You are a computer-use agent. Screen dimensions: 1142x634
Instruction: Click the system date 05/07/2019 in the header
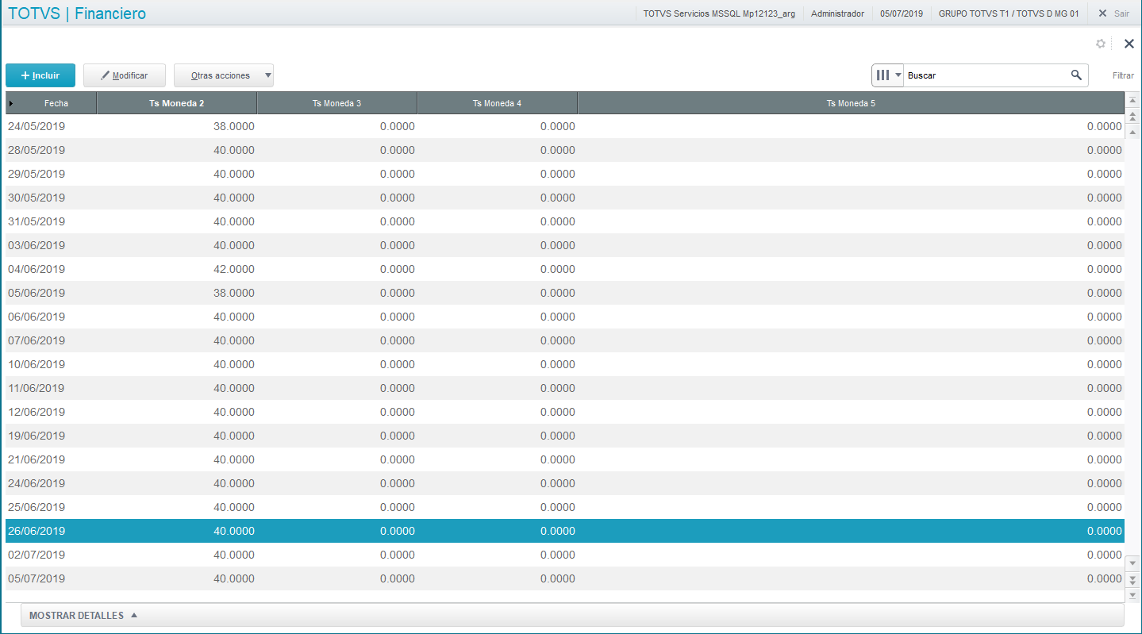902,13
